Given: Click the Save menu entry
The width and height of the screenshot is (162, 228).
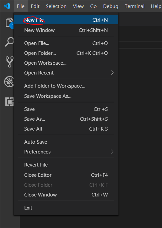Looking at the screenshot, I should (66, 109).
